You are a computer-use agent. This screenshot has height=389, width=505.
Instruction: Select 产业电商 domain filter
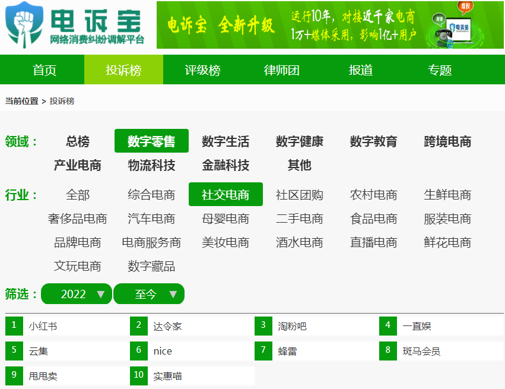point(78,165)
